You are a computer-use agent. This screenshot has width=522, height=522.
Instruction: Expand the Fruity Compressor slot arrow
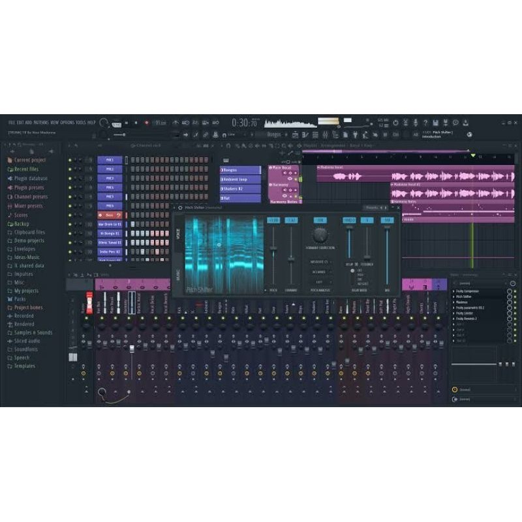453,291
